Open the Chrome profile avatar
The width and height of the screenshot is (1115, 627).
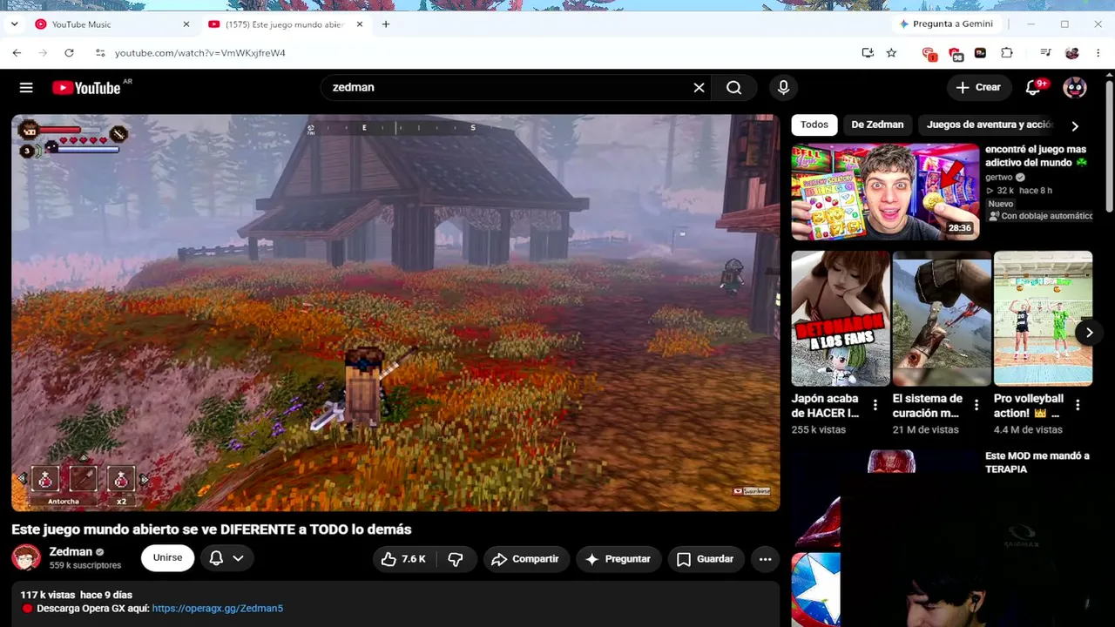tap(1072, 53)
